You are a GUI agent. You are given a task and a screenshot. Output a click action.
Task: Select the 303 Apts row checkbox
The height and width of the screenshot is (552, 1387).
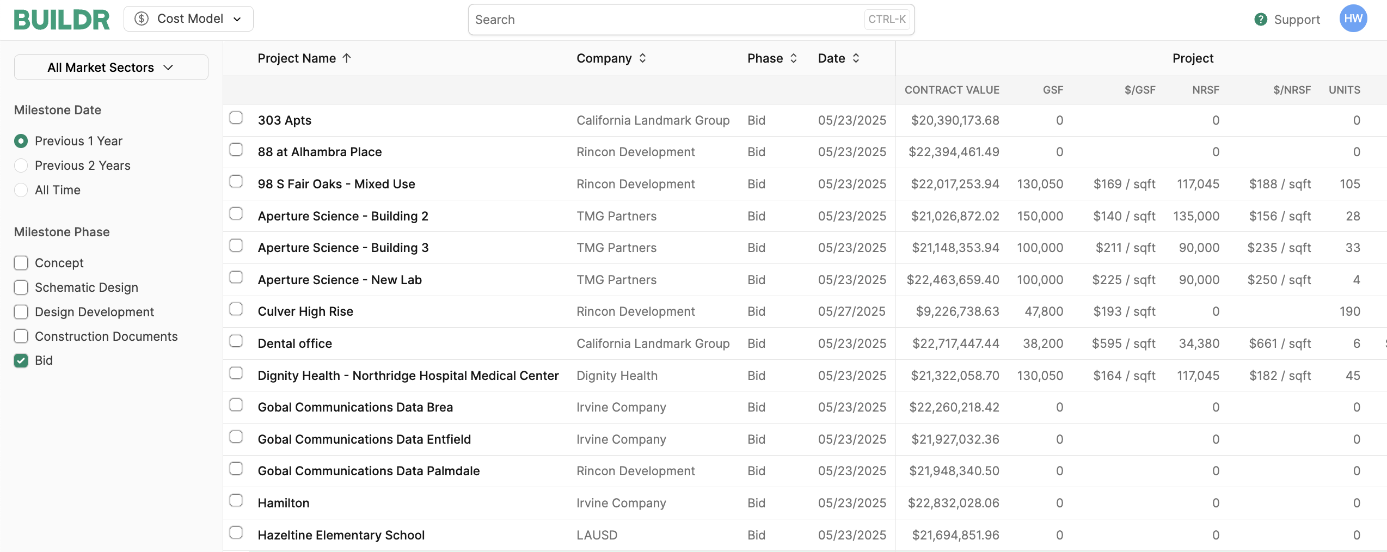pyautogui.click(x=236, y=118)
